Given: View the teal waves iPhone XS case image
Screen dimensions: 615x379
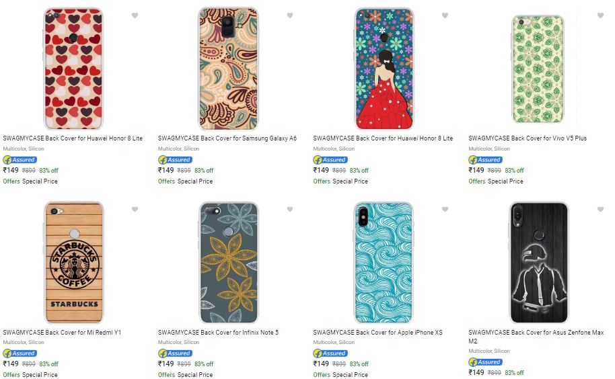Looking at the screenshot, I should (384, 262).
